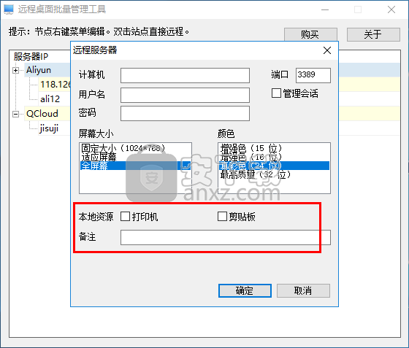Expand the Aliyun tree node
409x348 pixels.
[15, 70]
